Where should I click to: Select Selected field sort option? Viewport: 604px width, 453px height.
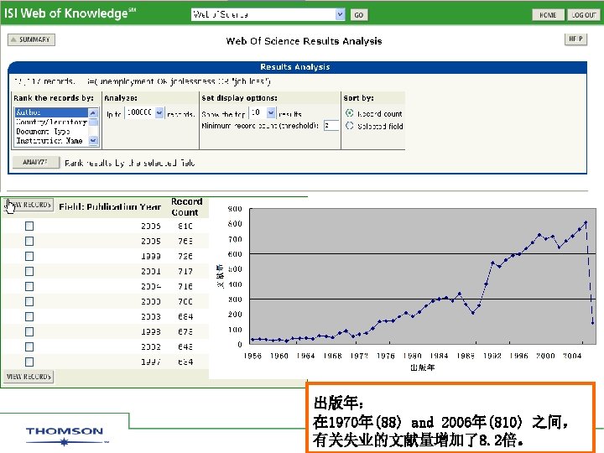tap(349, 126)
